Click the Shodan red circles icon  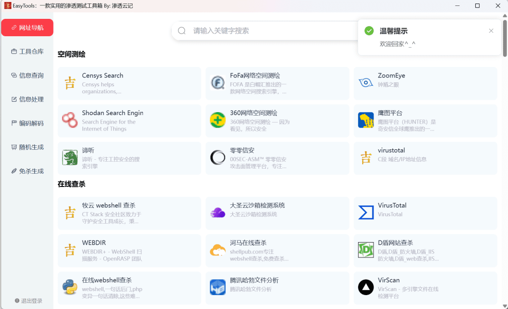[70, 120]
